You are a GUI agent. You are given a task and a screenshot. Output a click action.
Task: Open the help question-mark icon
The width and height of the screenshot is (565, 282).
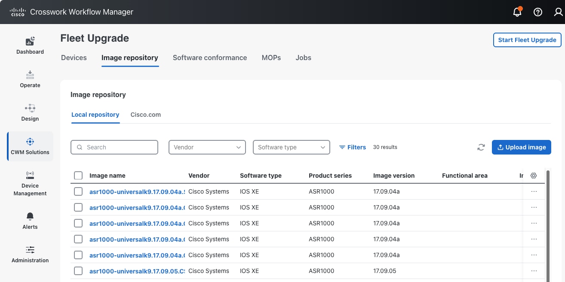[x=538, y=12]
